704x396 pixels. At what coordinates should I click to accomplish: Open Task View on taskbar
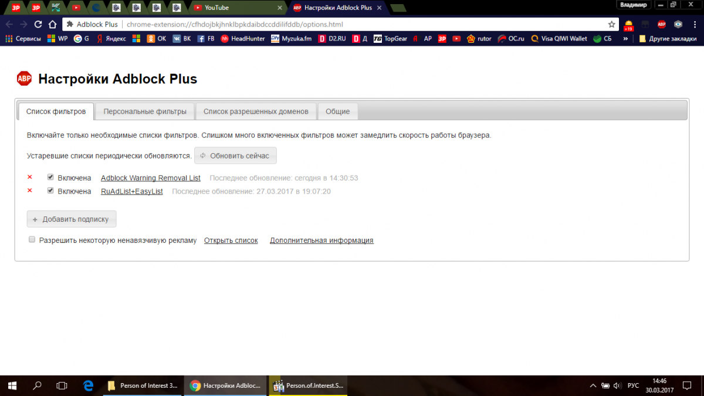click(x=62, y=385)
